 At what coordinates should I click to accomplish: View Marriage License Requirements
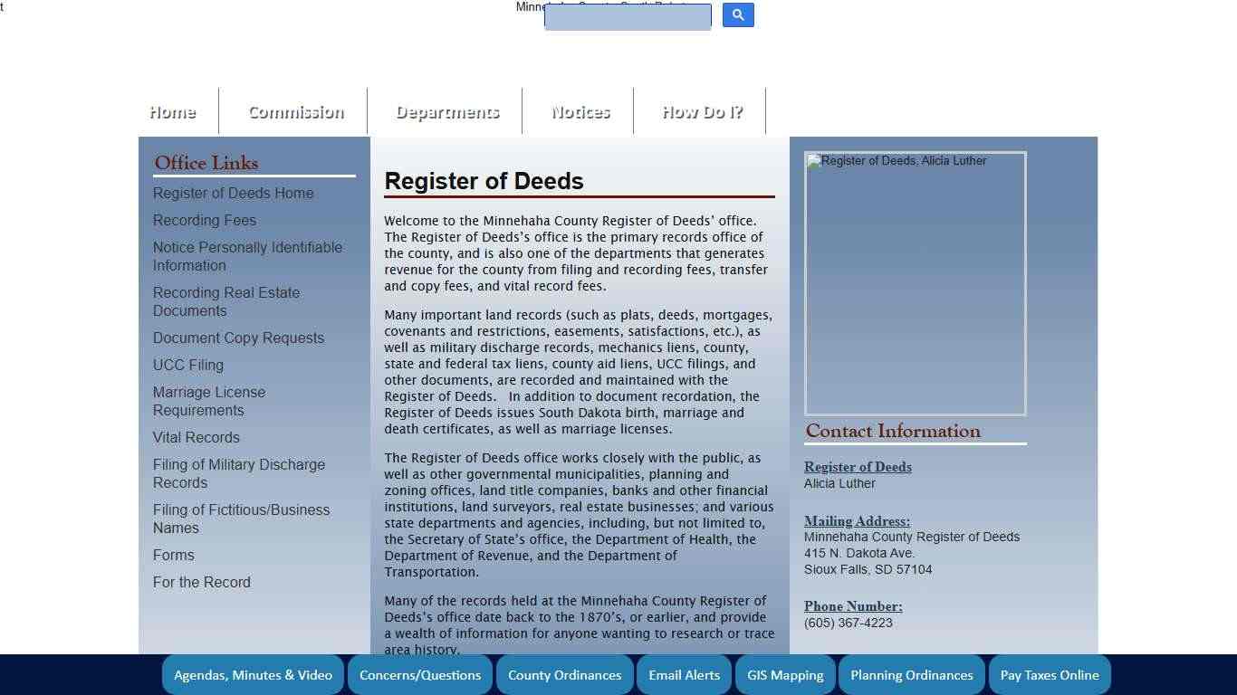[x=209, y=401]
